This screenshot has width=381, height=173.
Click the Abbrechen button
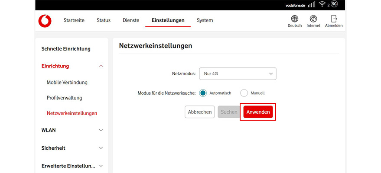click(x=200, y=112)
